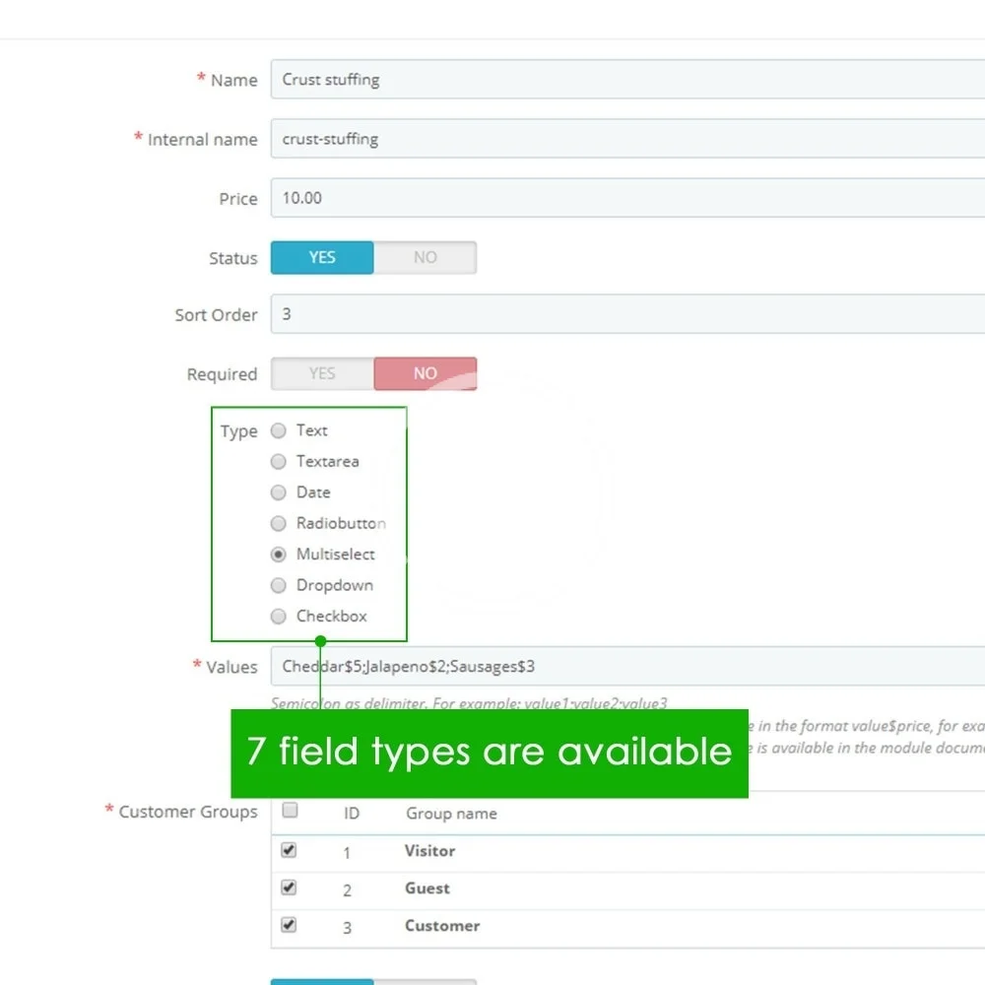Image resolution: width=985 pixels, height=985 pixels.
Task: Click the Name input field
Action: 626,80
